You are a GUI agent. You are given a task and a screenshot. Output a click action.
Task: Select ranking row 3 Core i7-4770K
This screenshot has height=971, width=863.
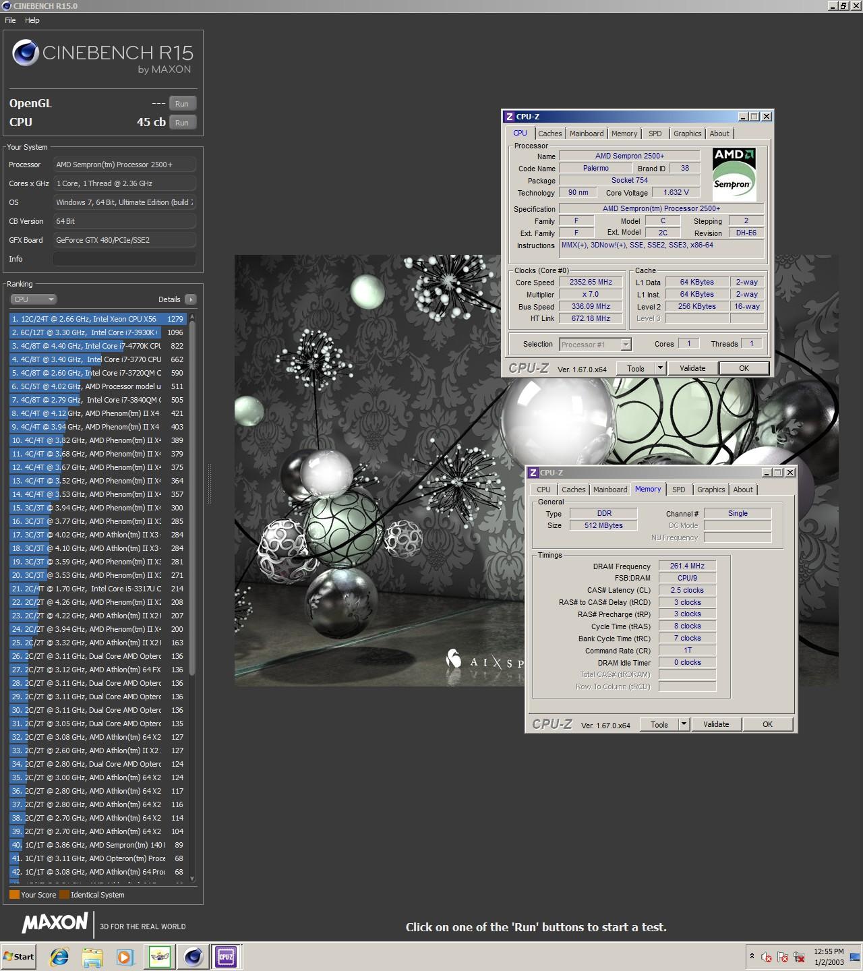[x=98, y=346]
